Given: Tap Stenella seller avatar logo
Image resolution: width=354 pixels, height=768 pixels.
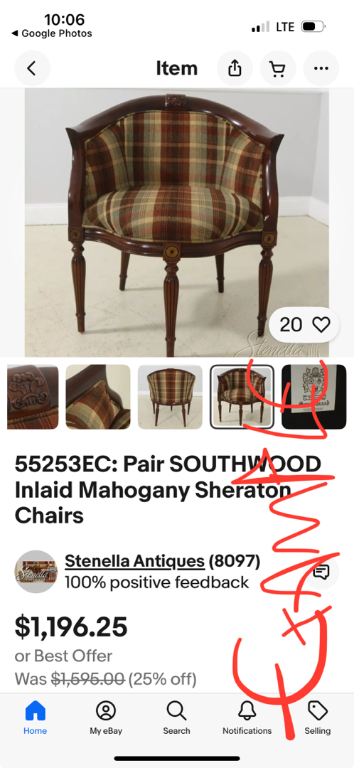Looking at the screenshot, I should (36, 572).
